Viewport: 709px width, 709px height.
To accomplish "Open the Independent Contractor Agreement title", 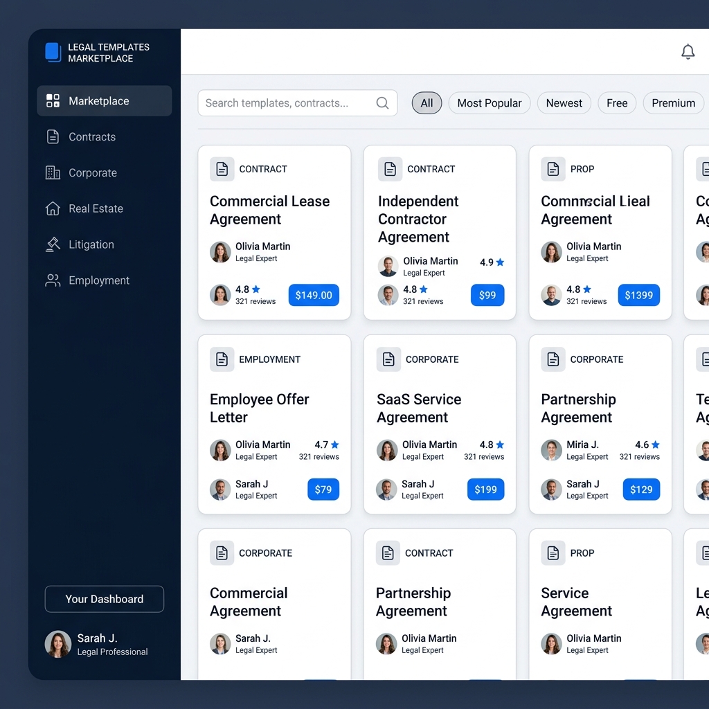I will click(418, 219).
